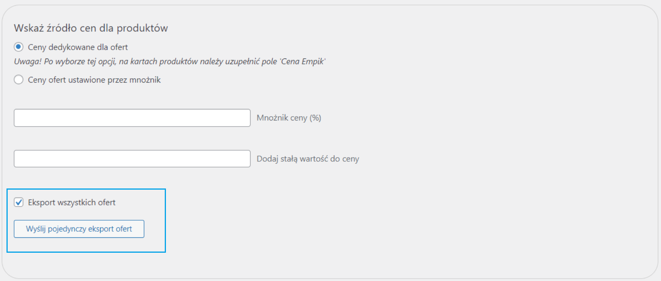Focus the 'Mnożnik ceny (%)' input field
Viewport: 661px width, 281px height.
pos(132,118)
